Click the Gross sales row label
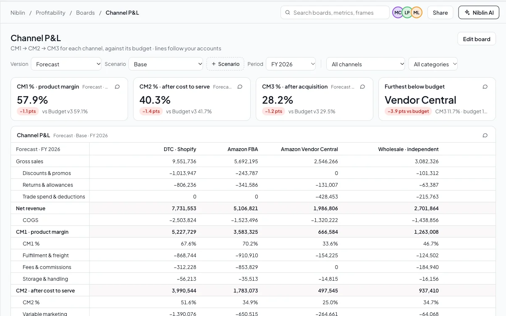 click(x=29, y=162)
